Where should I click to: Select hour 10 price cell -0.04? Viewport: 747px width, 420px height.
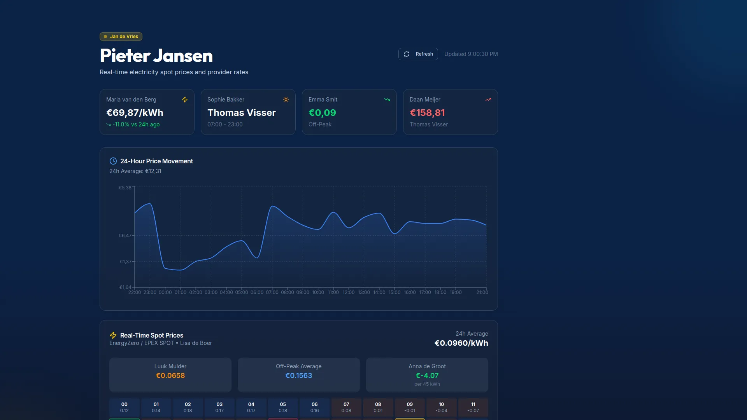(x=442, y=407)
